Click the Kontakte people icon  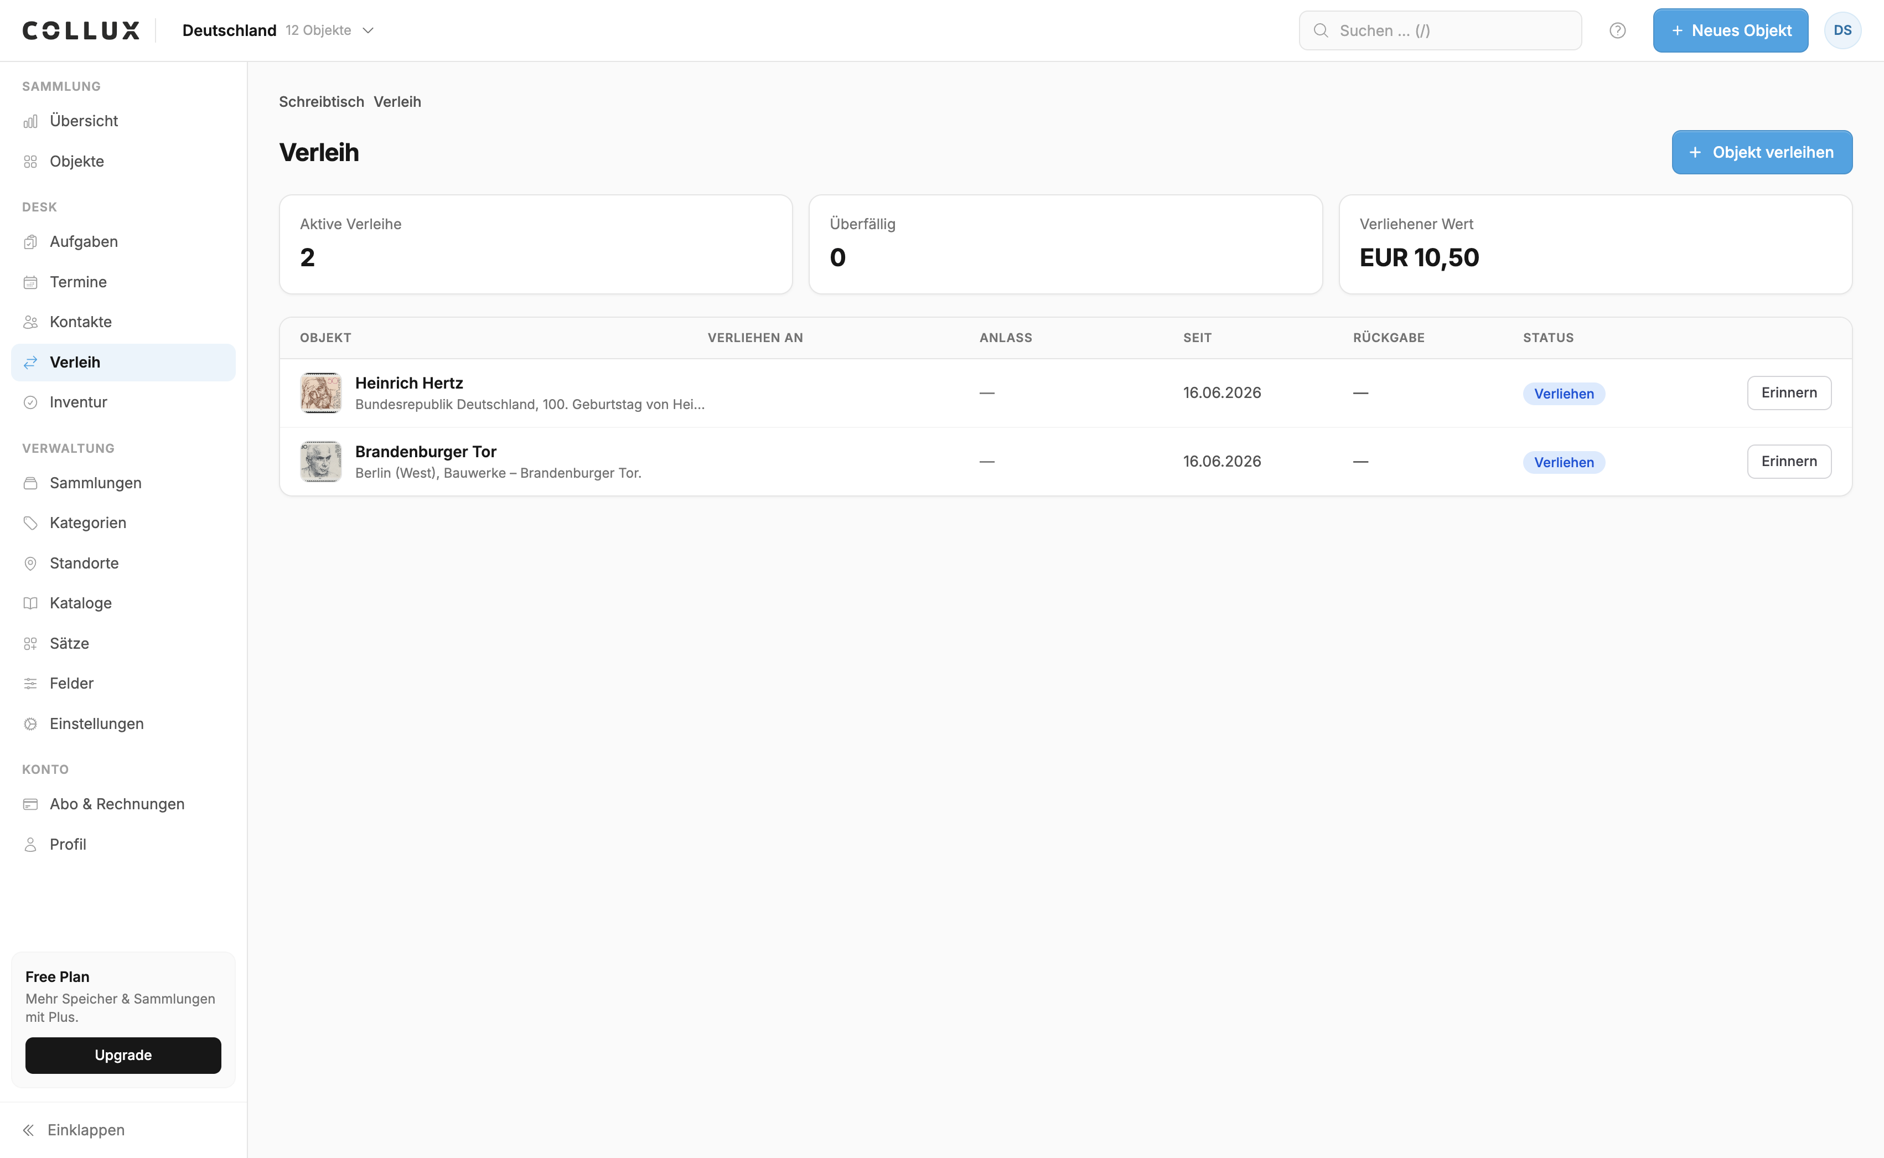(x=30, y=322)
